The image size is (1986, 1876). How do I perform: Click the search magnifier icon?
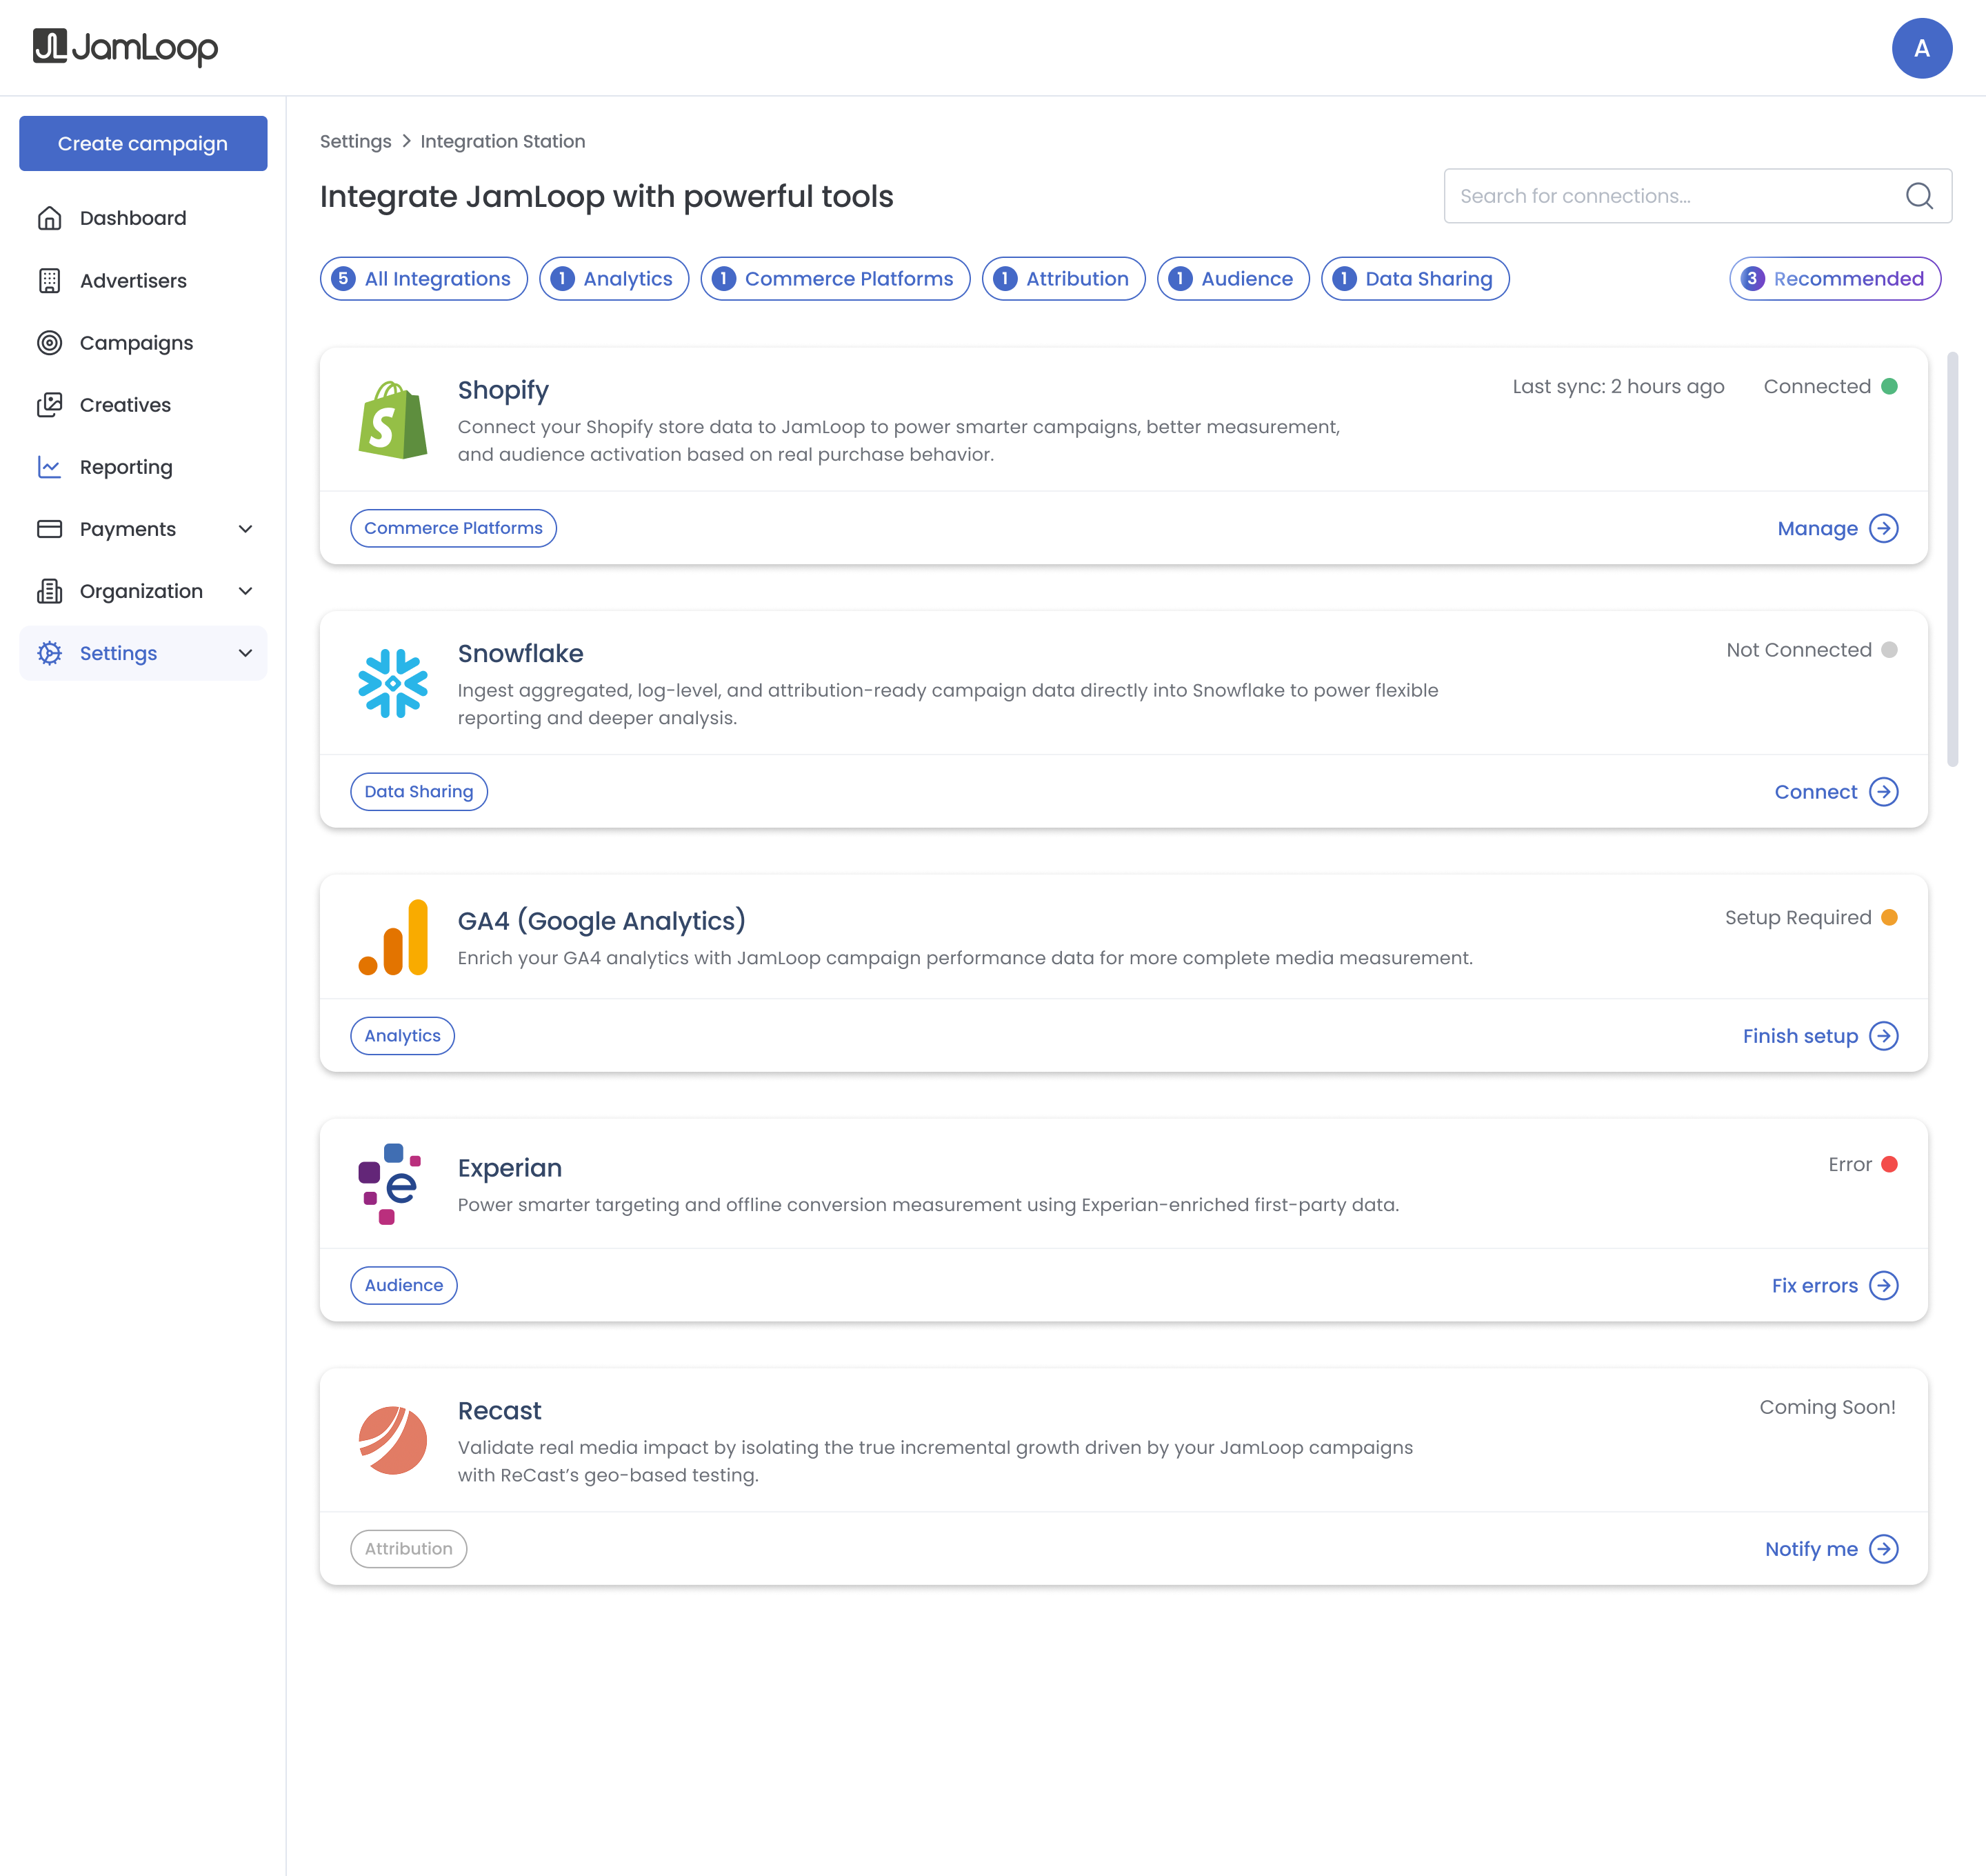pyautogui.click(x=1918, y=196)
